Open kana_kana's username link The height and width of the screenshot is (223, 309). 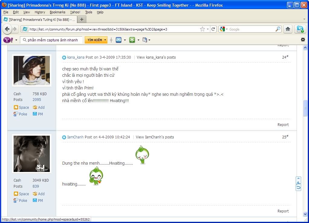tap(76, 57)
